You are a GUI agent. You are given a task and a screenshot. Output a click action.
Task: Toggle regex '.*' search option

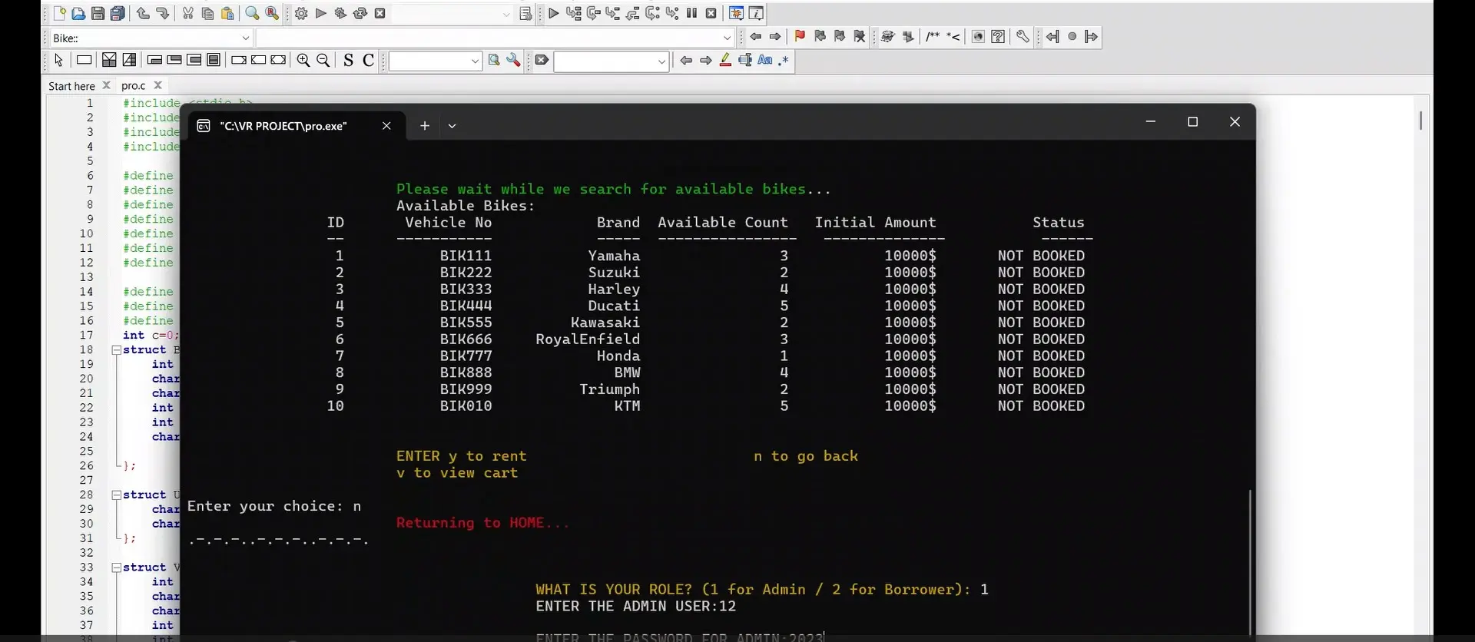tap(783, 61)
